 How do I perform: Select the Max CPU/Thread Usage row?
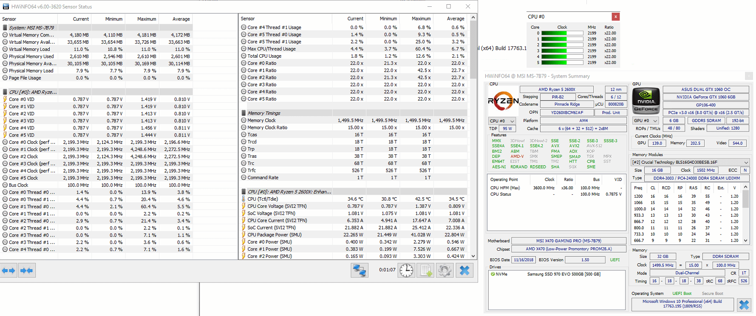point(354,49)
